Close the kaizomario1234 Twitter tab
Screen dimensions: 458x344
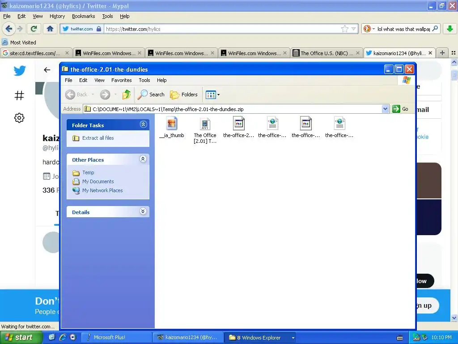point(430,53)
